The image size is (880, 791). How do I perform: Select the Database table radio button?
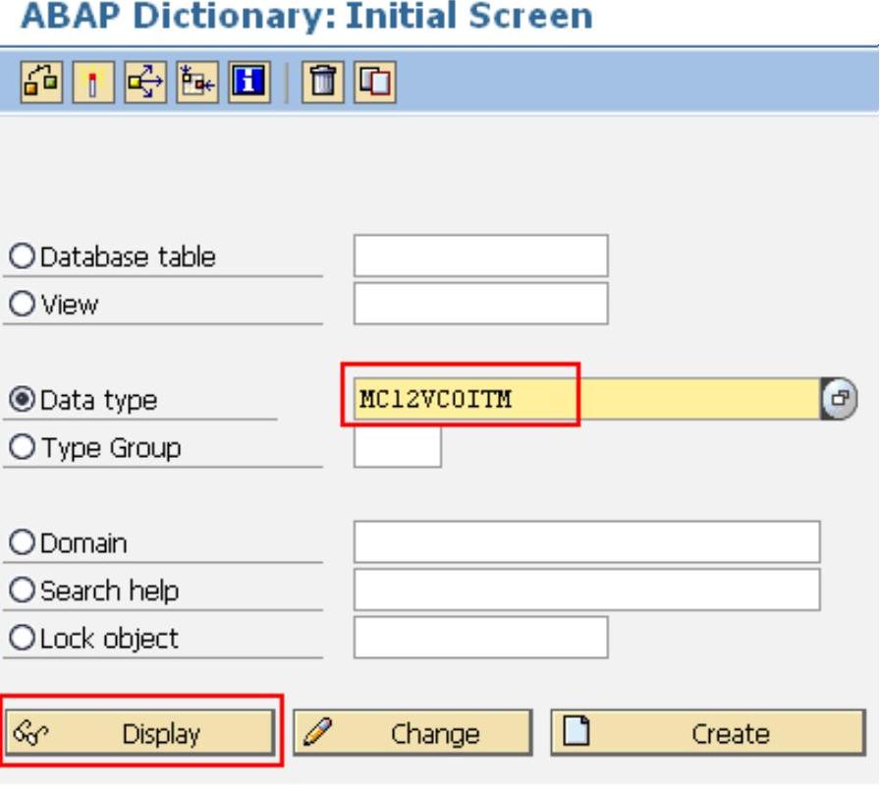click(22, 257)
